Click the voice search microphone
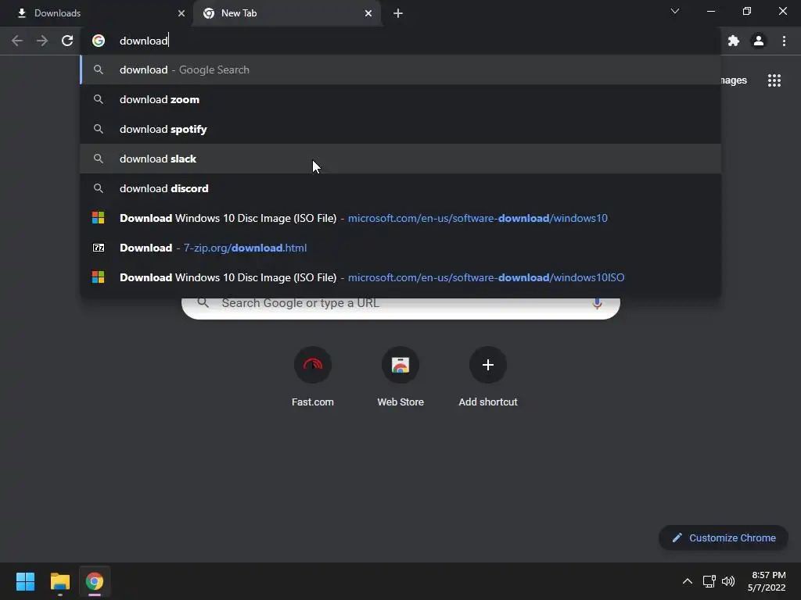 [x=597, y=304]
